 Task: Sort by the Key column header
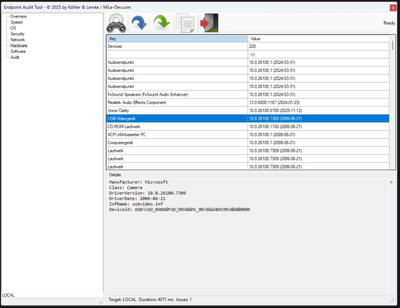(177, 38)
